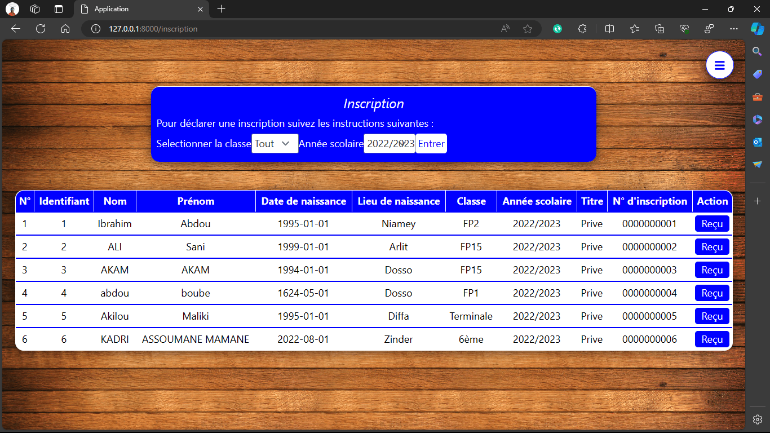
Task: Click the Zinder birthplace cell
Action: pyautogui.click(x=399, y=339)
